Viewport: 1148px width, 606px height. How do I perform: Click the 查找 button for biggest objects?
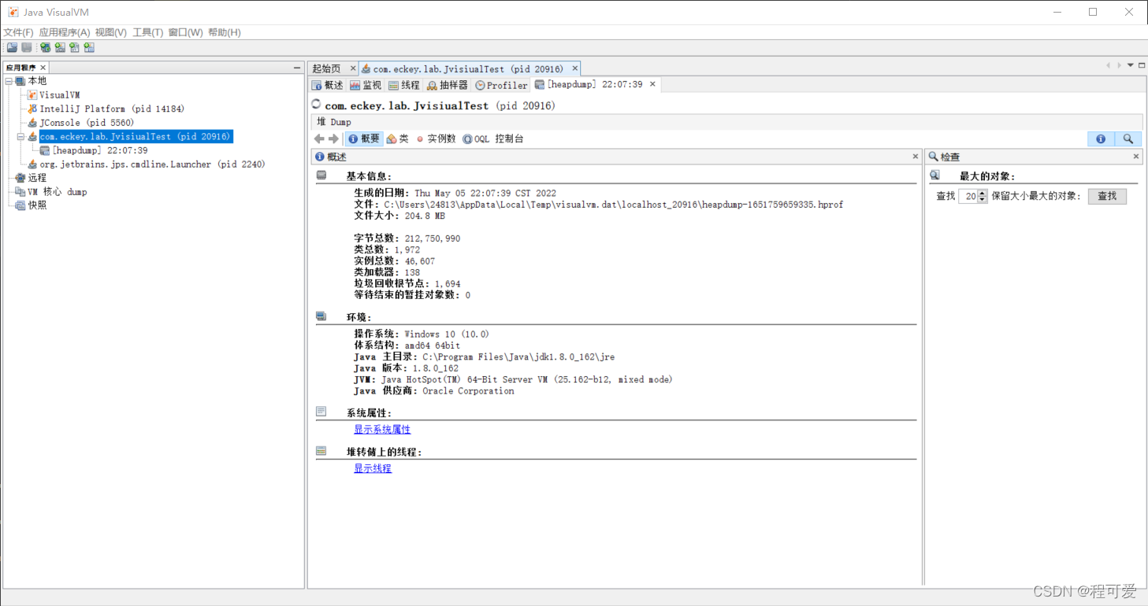click(x=1107, y=196)
